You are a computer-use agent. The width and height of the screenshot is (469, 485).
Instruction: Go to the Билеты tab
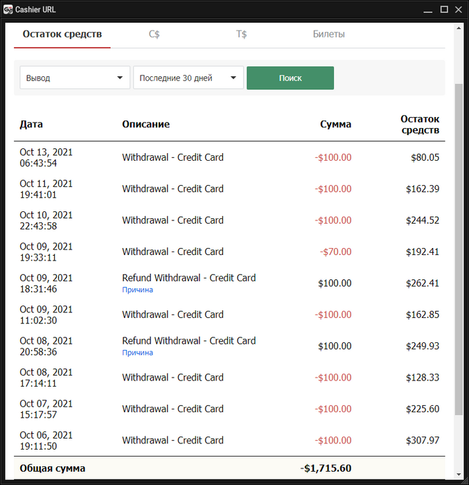point(328,35)
